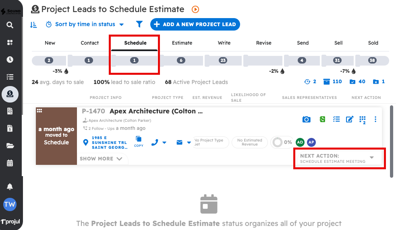Screen dimensions: 396x230
Task: Click Add a New Project Lead button
Action: [195, 25]
